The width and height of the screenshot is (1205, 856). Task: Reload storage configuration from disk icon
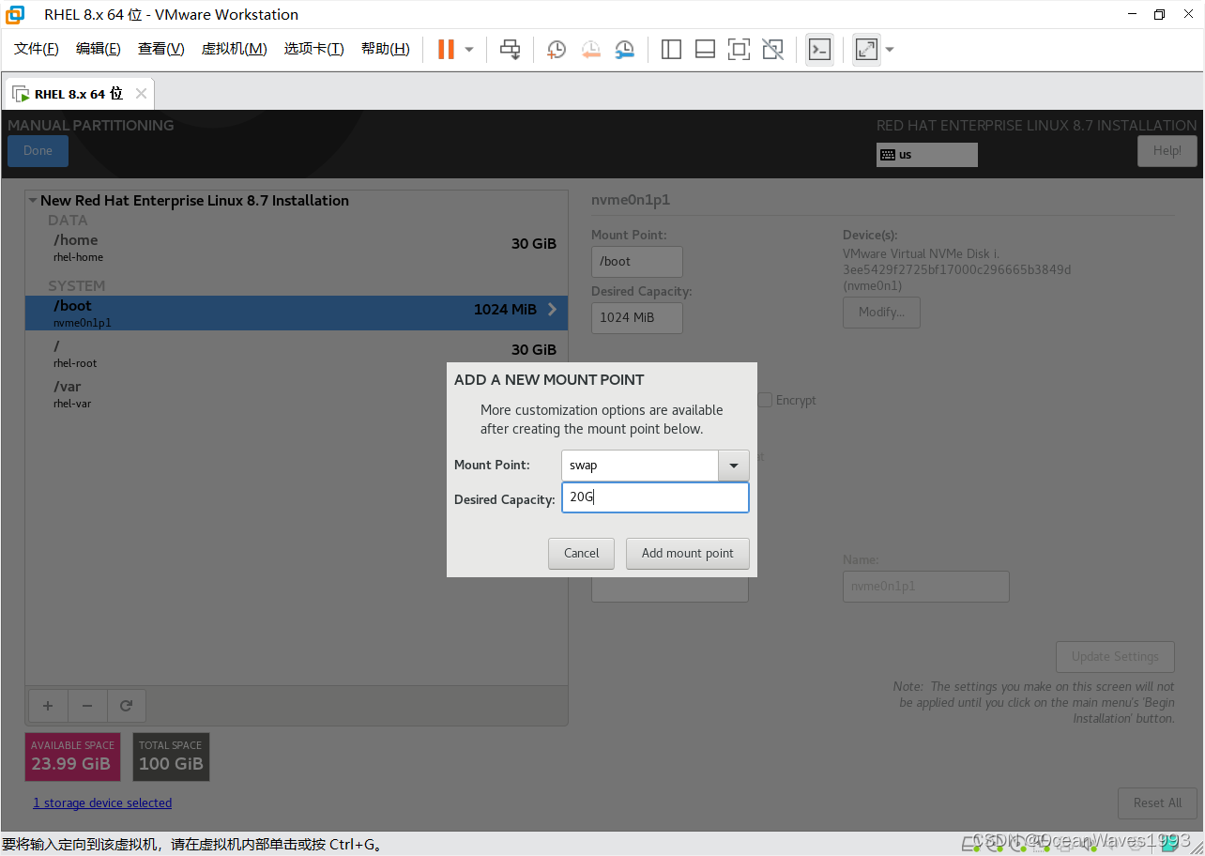pyautogui.click(x=127, y=706)
